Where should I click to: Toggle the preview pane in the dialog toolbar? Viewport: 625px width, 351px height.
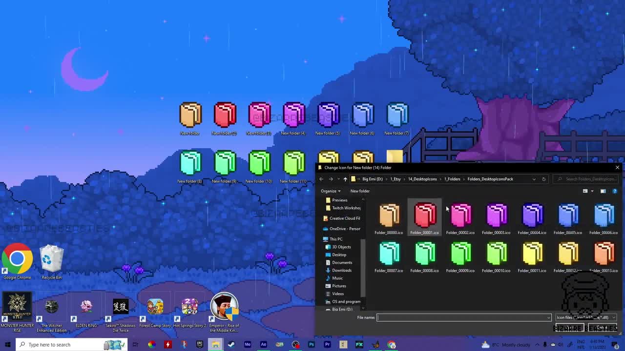tap(603, 191)
